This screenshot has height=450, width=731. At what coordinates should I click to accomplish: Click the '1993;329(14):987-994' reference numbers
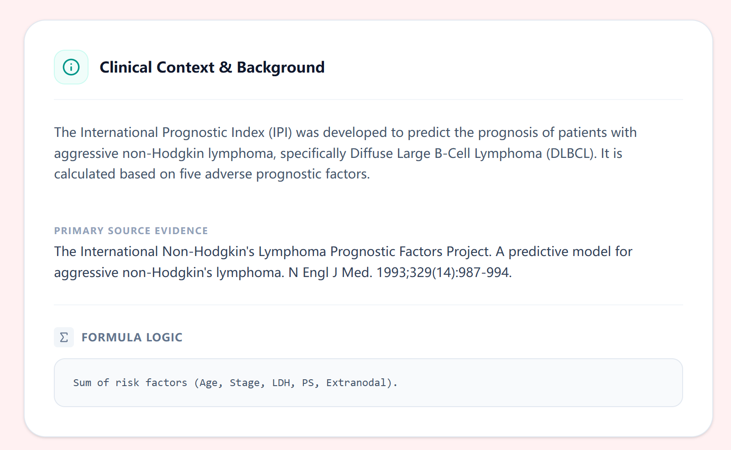click(x=444, y=272)
